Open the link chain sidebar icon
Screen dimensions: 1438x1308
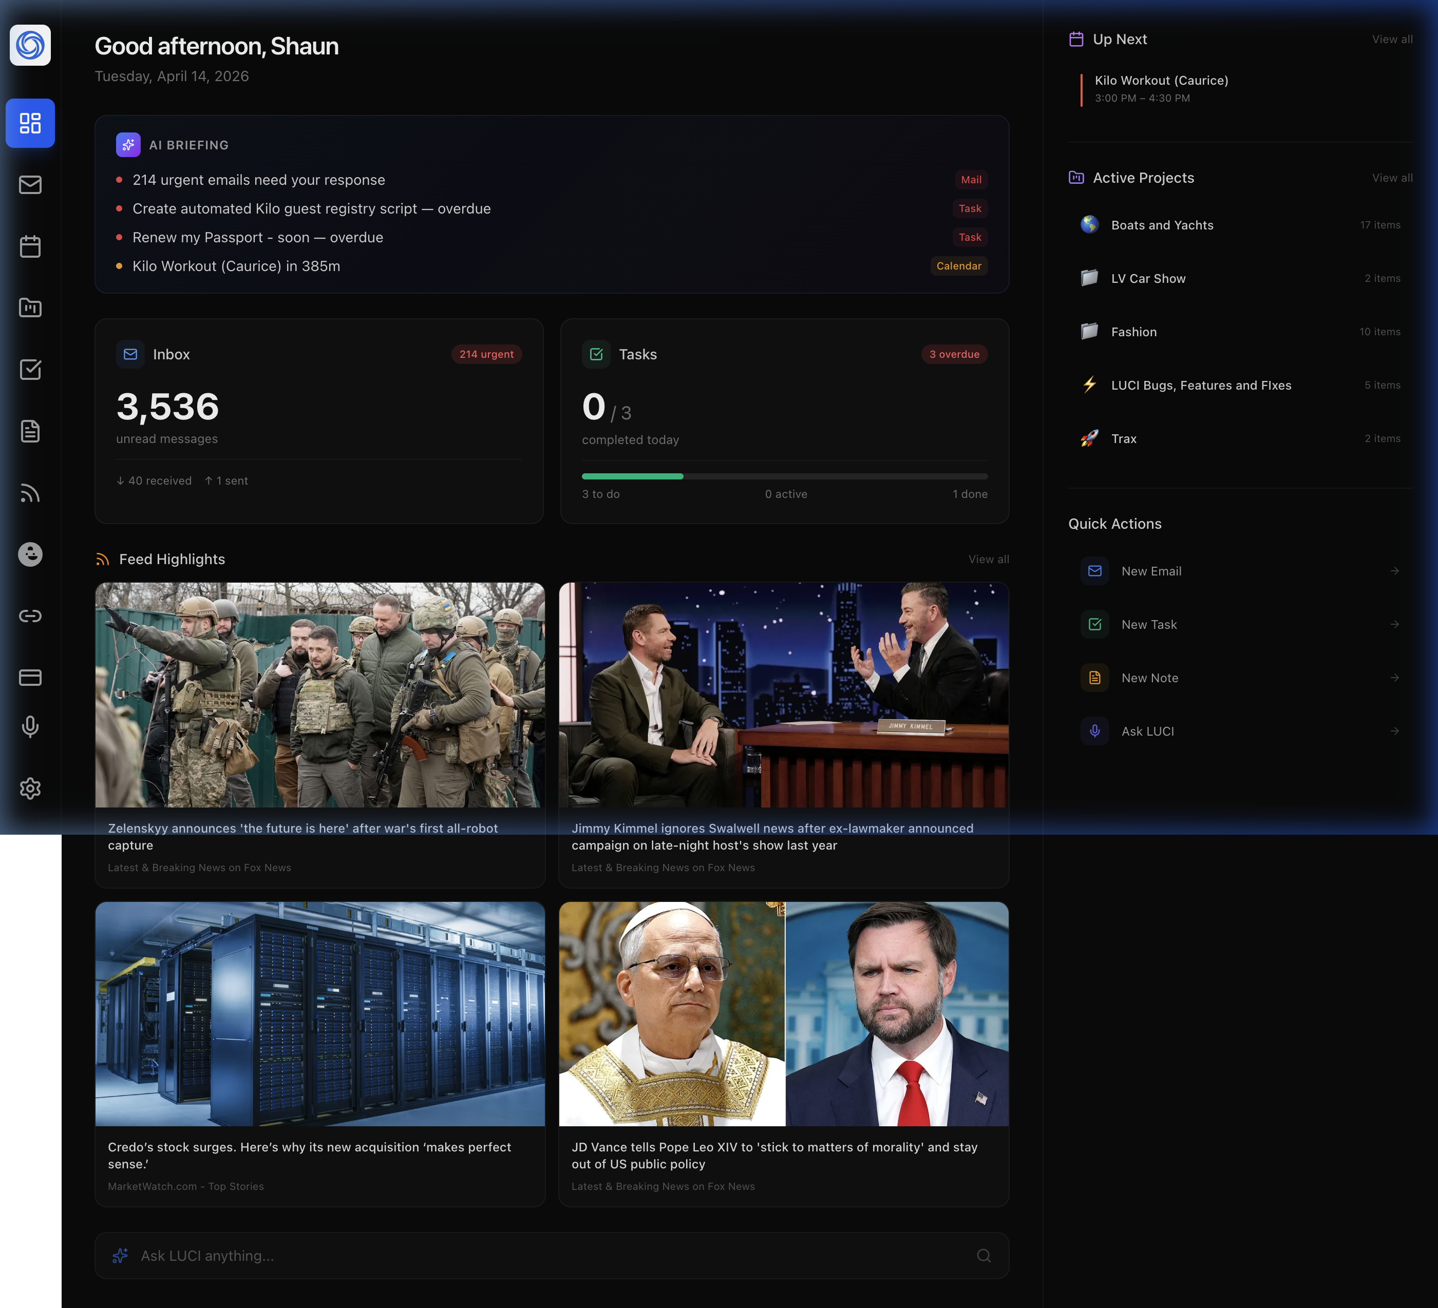coord(30,616)
